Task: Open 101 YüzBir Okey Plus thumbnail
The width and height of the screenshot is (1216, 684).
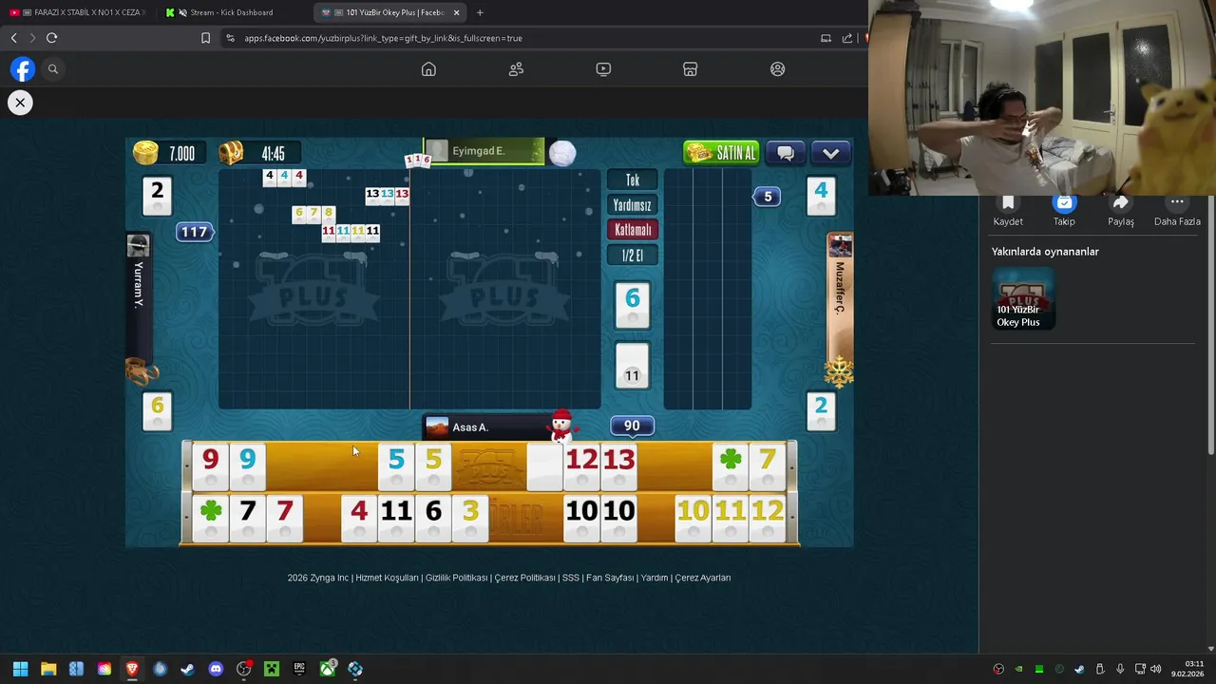Action: pos(1023,298)
